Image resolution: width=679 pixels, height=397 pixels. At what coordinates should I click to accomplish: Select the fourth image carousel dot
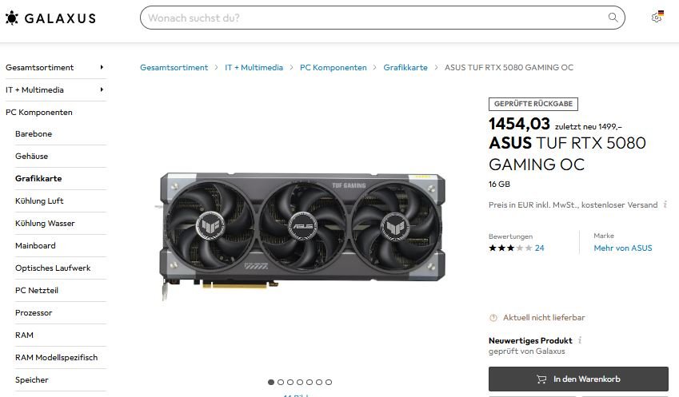(x=300, y=383)
